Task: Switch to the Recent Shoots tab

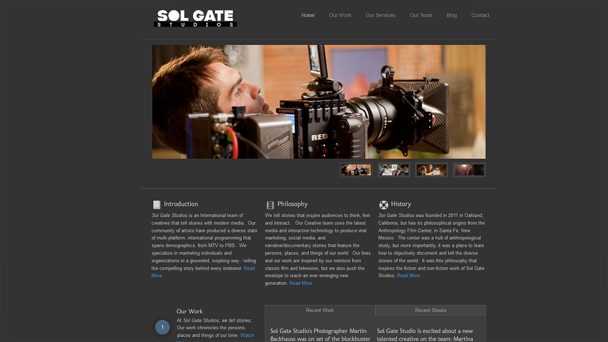Action: [x=431, y=310]
